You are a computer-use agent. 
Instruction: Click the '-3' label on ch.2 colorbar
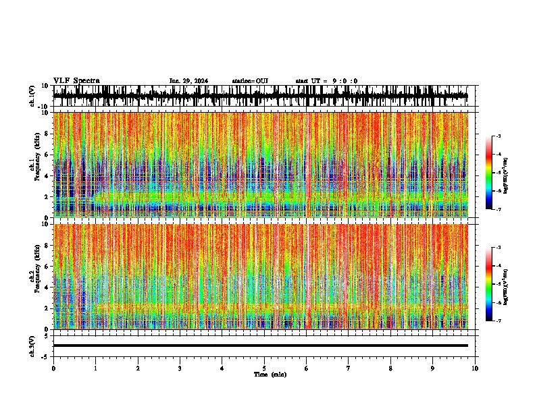[498, 248]
